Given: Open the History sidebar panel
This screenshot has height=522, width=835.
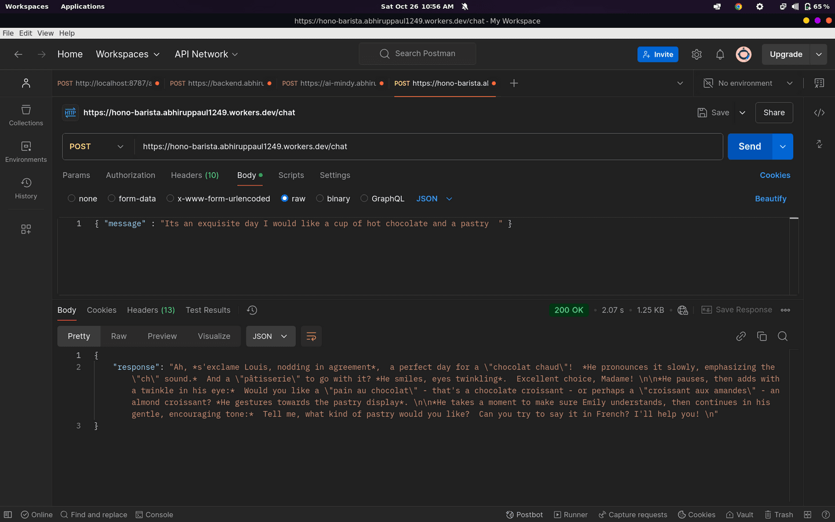Looking at the screenshot, I should pyautogui.click(x=26, y=188).
